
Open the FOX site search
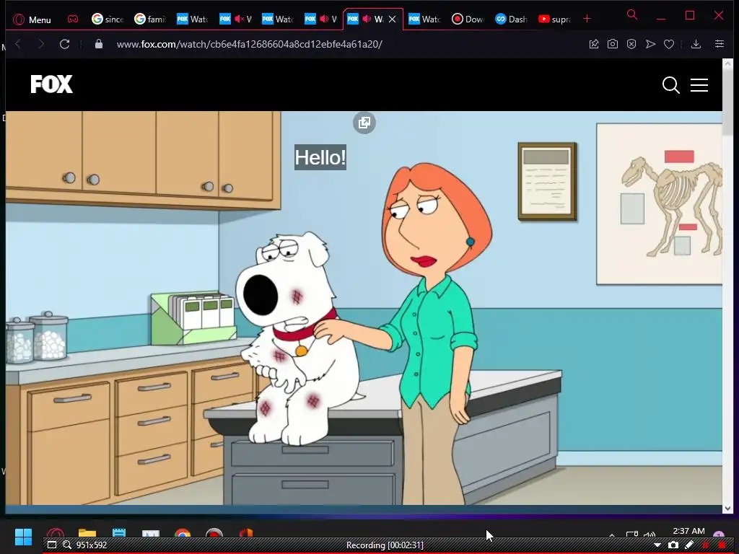(x=670, y=85)
